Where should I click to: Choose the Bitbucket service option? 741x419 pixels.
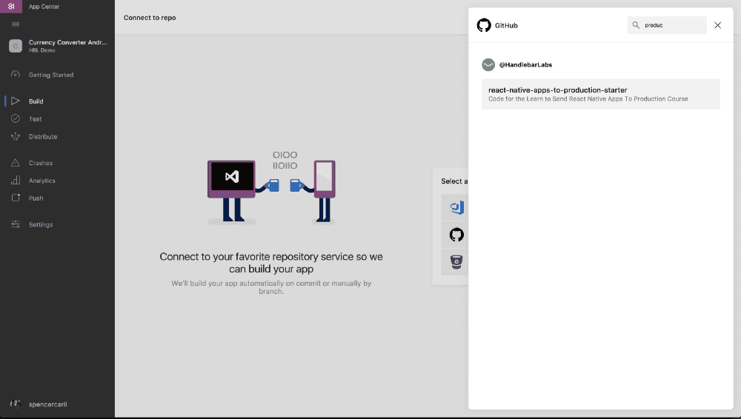pyautogui.click(x=456, y=262)
